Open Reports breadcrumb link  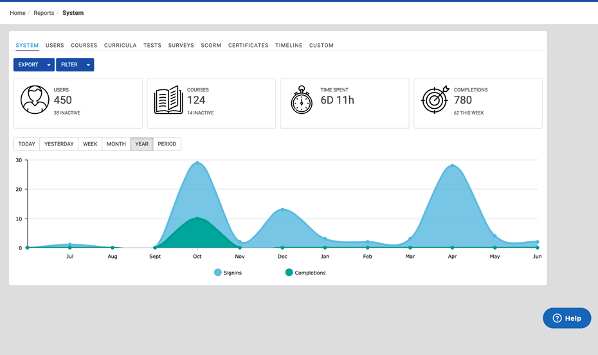[44, 13]
